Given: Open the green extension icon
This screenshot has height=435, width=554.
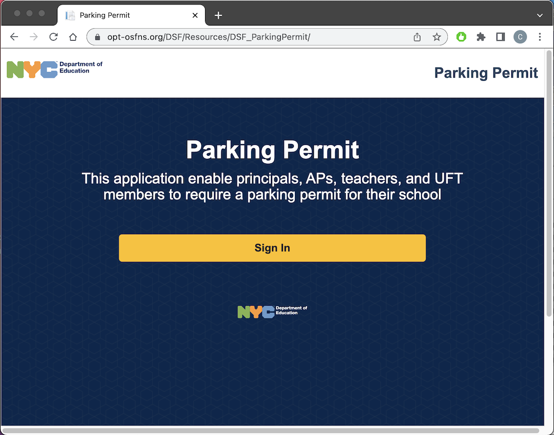Looking at the screenshot, I should click(x=461, y=37).
